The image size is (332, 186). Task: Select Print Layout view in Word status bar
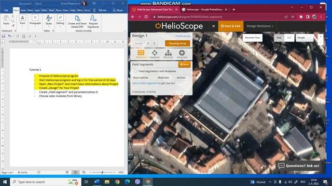[75, 172]
